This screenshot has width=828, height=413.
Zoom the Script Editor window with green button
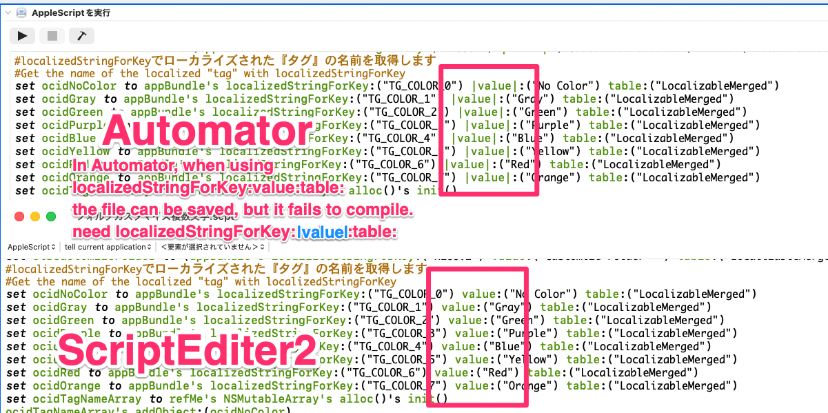51,216
